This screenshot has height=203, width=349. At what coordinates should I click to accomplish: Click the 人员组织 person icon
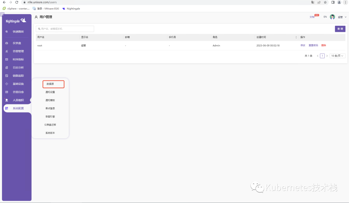(x=7, y=100)
